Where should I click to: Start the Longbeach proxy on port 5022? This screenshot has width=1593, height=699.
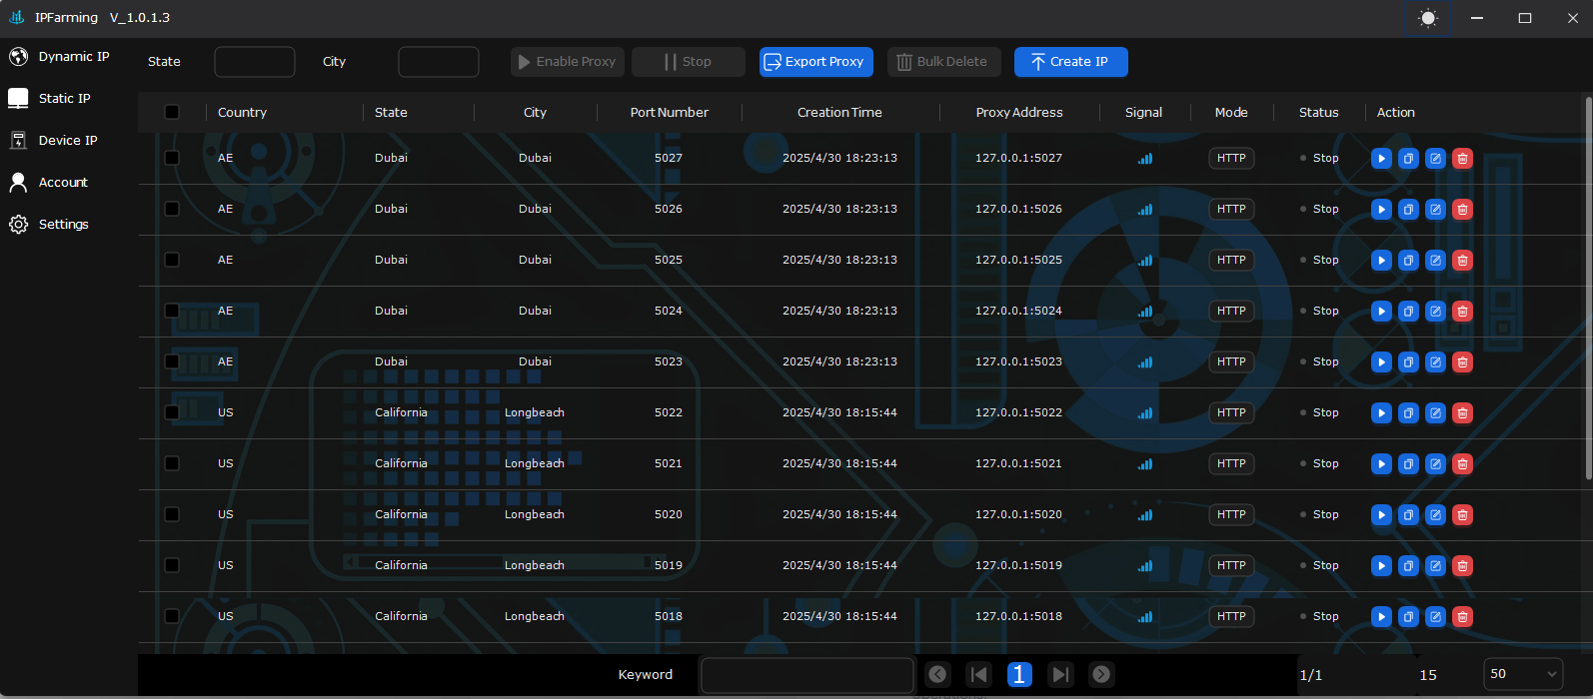1381,413
